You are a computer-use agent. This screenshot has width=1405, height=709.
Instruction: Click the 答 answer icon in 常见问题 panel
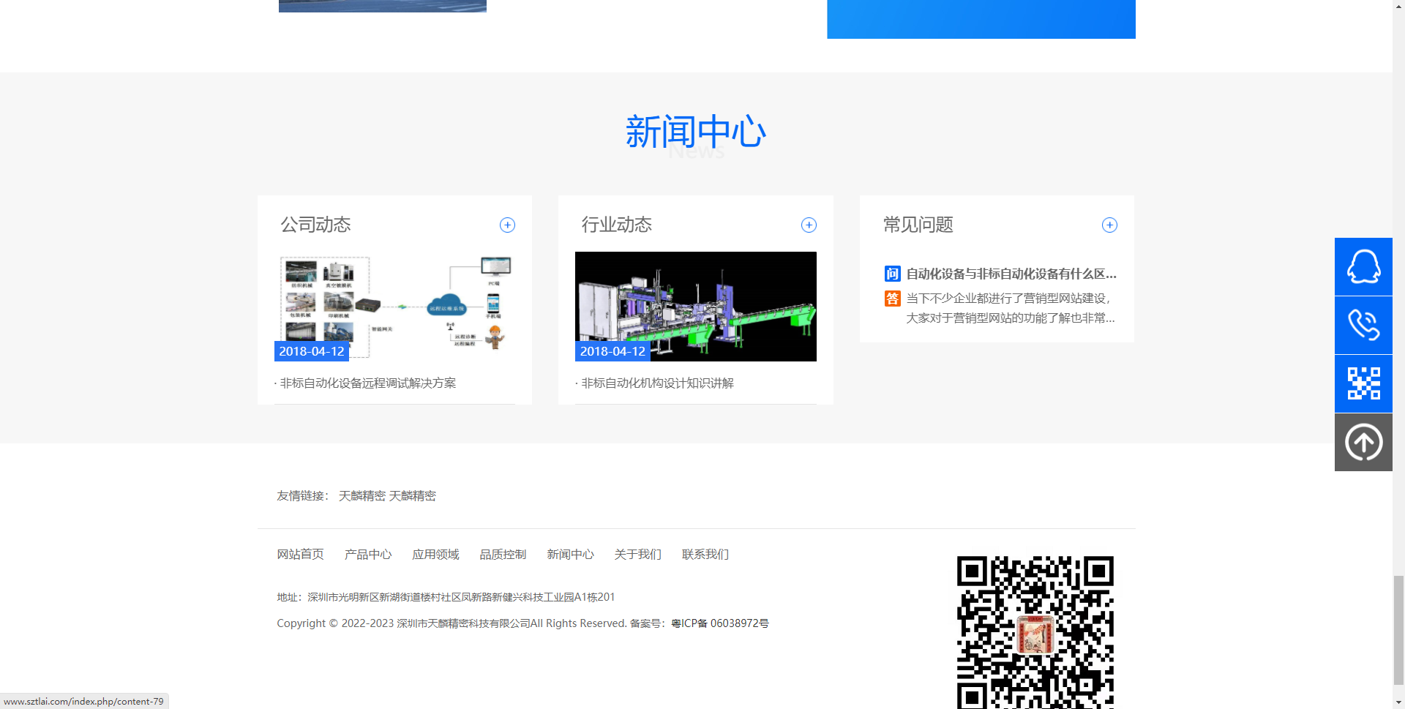point(891,299)
